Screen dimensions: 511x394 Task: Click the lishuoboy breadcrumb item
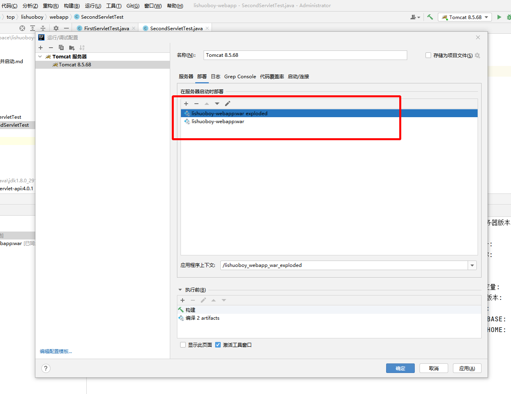pos(32,17)
